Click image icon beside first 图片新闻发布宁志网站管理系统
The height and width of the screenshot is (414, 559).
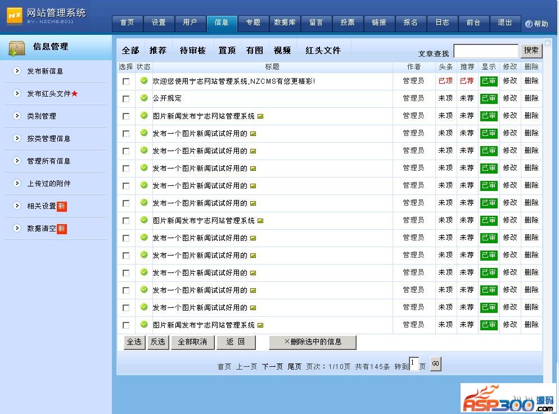click(x=260, y=116)
